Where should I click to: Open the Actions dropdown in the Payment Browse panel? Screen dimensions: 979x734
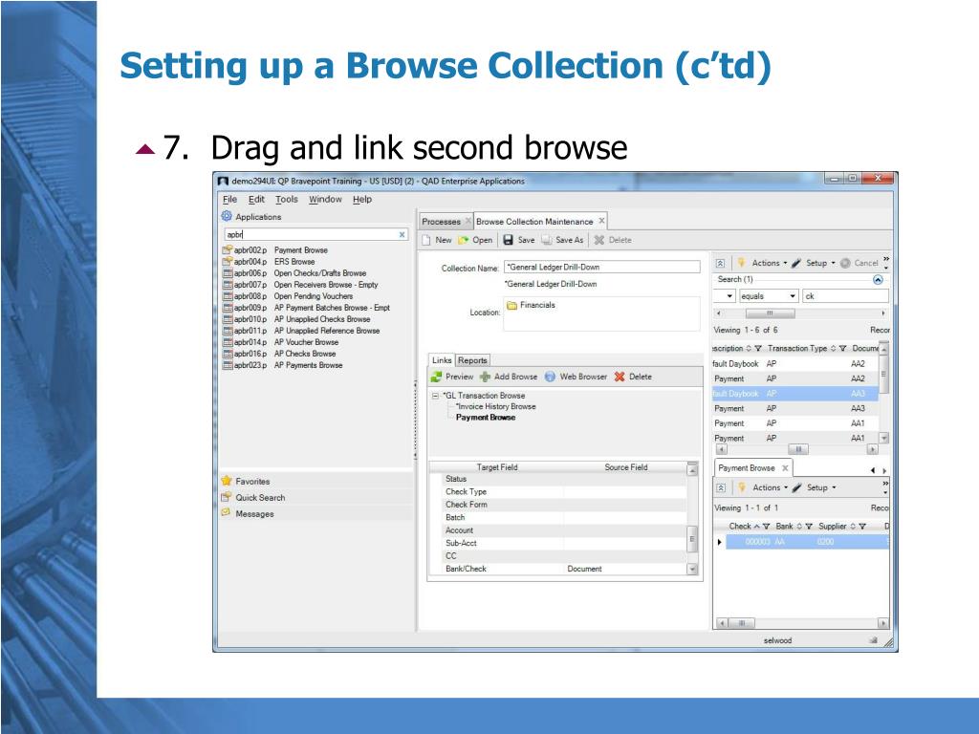(786, 488)
